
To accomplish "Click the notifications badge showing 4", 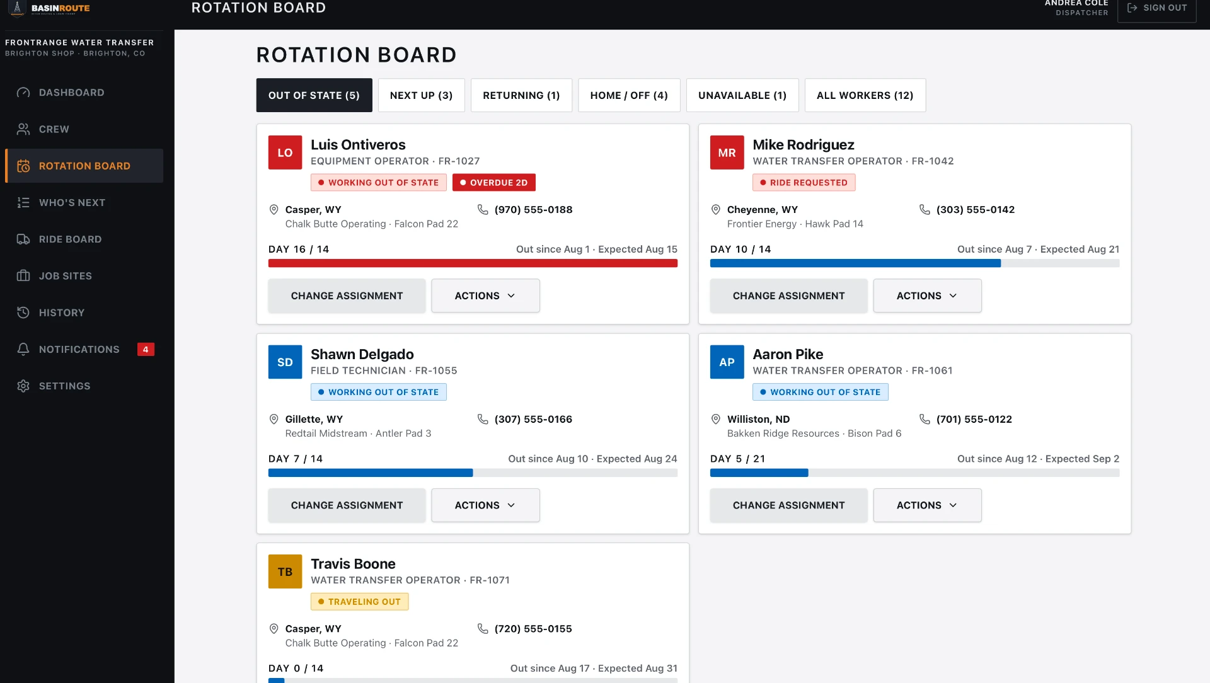I will point(146,349).
